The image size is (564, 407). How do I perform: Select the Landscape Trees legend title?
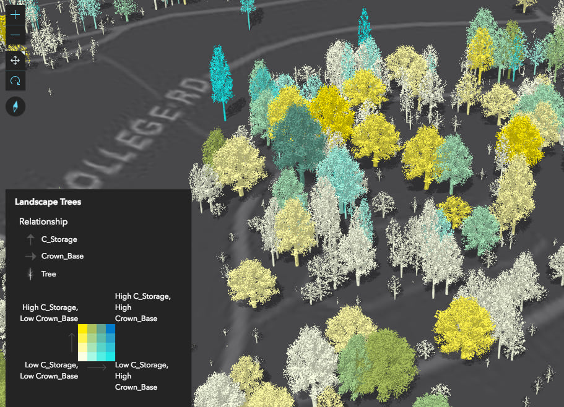pos(48,202)
